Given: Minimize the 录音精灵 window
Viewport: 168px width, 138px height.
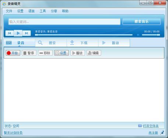Looking at the screenshot, I should point(143,3).
